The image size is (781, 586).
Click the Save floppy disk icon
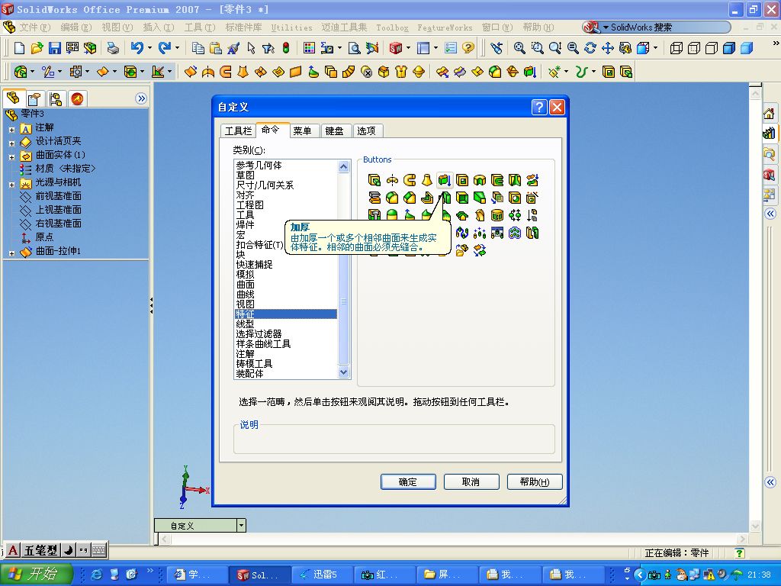pyautogui.click(x=54, y=48)
